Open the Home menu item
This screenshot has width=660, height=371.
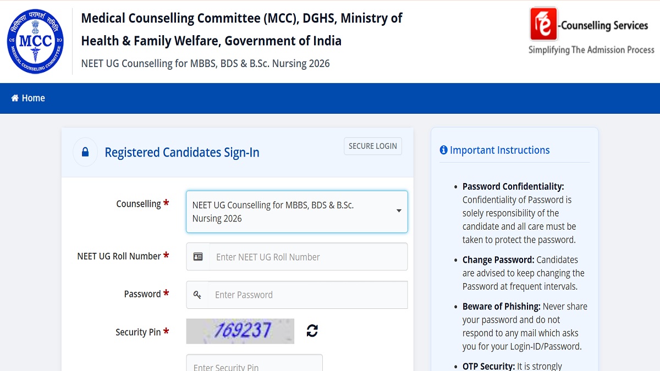coord(28,98)
